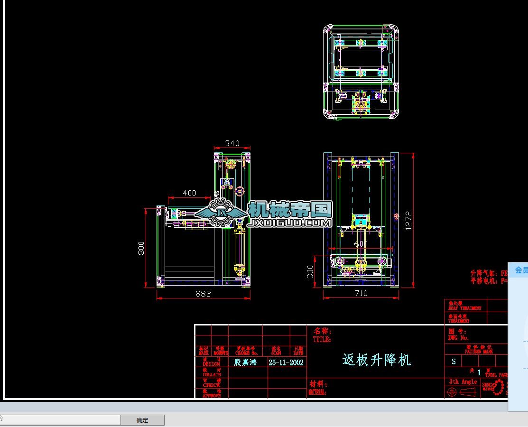Image resolution: width=528 pixels, height=427 pixels.
Task: Select the front-view drawing with 710 width
Action: point(361,220)
